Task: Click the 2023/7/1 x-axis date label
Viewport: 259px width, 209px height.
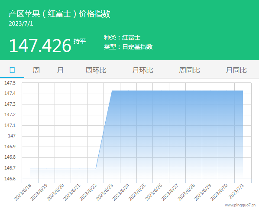Action: pos(236,192)
